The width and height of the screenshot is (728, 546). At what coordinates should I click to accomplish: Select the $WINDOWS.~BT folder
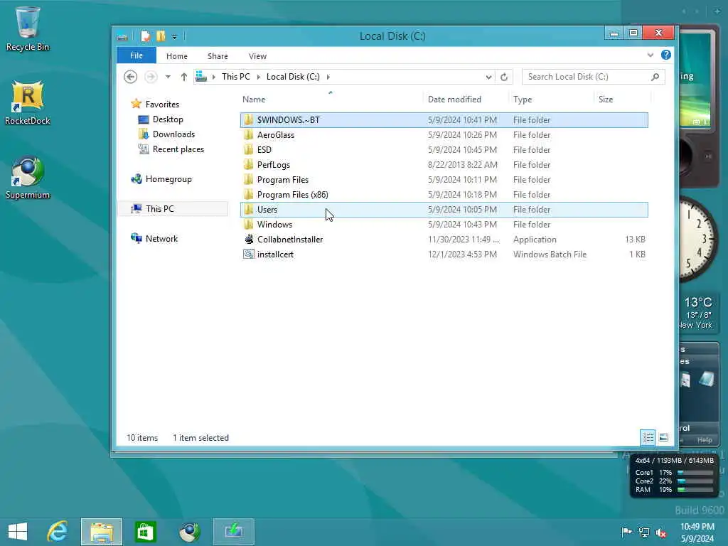tap(444, 119)
